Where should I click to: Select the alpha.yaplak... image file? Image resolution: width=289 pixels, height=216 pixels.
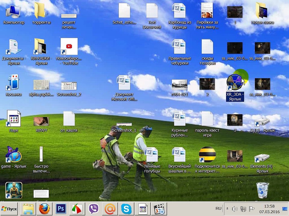pyautogui.click(x=41, y=88)
